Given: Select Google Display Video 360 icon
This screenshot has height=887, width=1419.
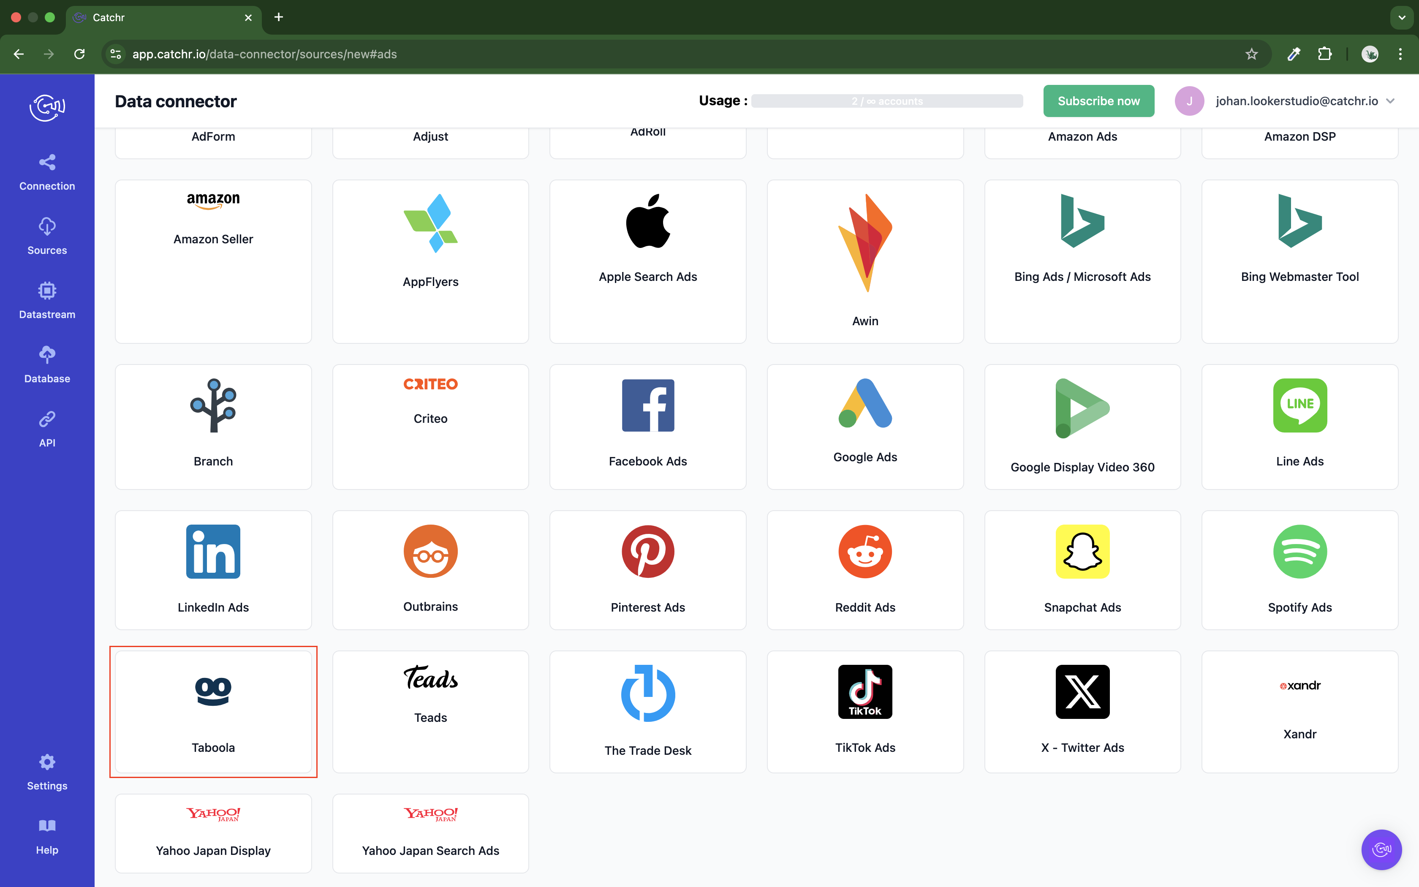Looking at the screenshot, I should coord(1082,408).
